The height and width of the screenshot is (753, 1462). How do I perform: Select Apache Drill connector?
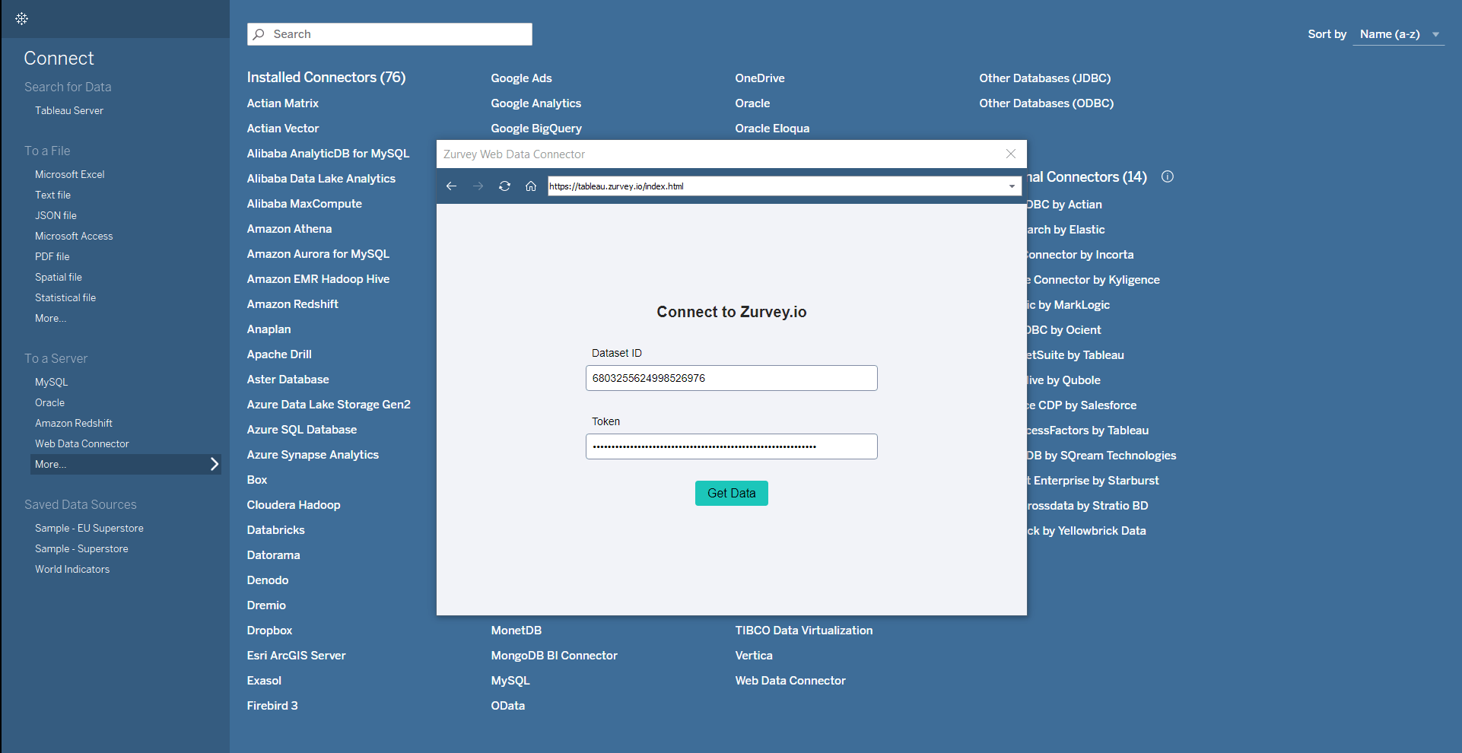click(x=279, y=354)
